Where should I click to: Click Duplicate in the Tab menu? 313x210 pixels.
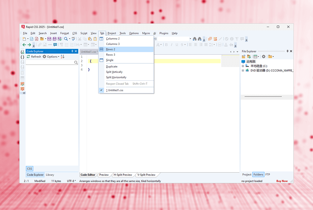(x=126, y=67)
